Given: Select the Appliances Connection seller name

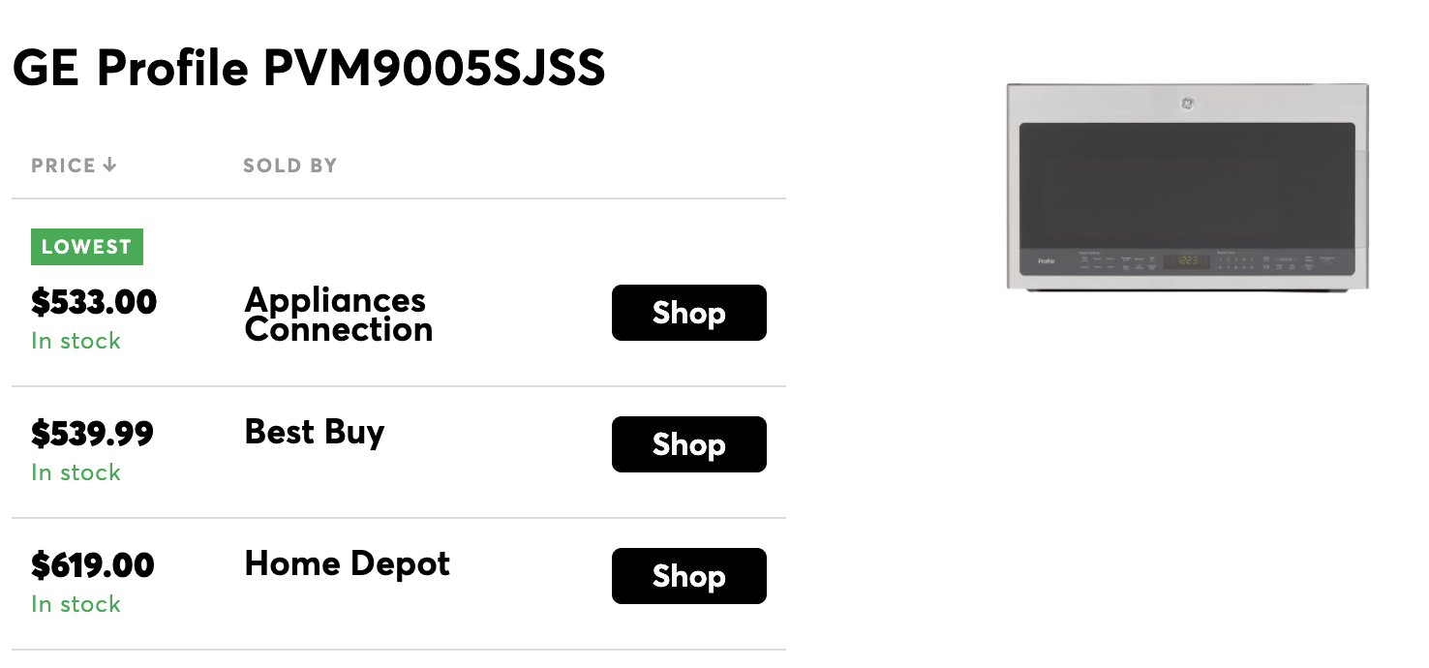Looking at the screenshot, I should click(338, 315).
